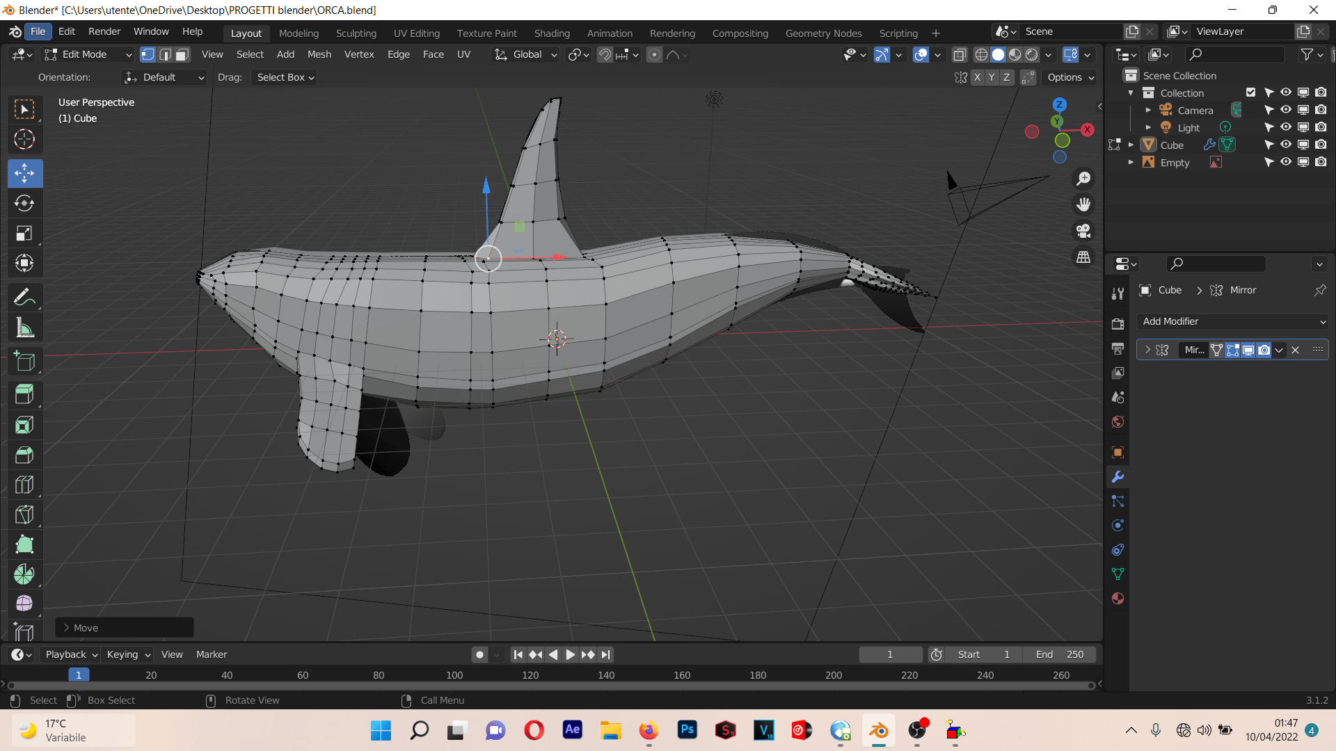
Task: Switch perspective/orthographic with grid icon
Action: pyautogui.click(x=1083, y=257)
